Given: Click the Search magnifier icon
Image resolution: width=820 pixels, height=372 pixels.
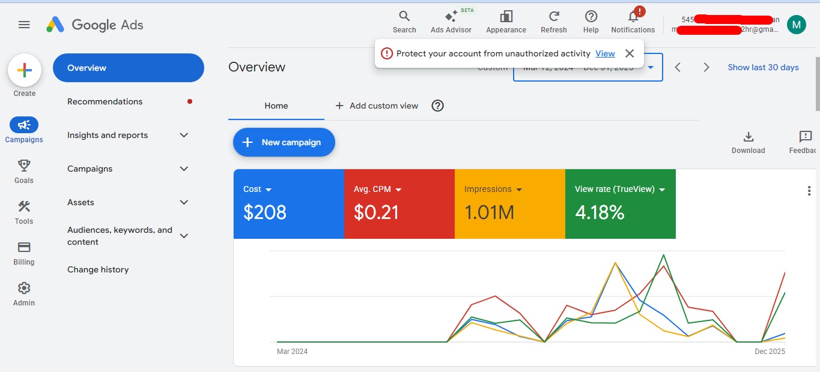Looking at the screenshot, I should (x=404, y=17).
